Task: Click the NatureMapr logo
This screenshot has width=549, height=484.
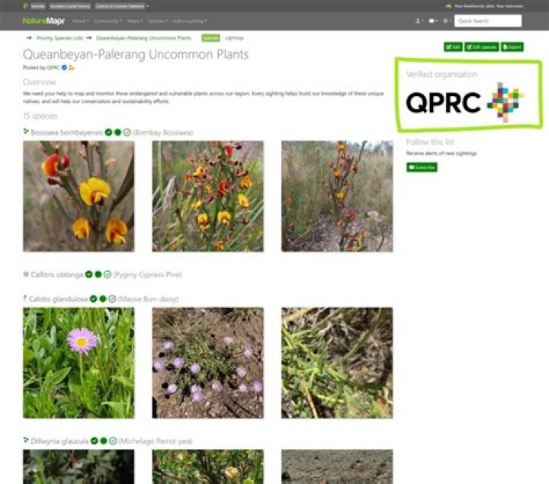Action: pos(43,21)
